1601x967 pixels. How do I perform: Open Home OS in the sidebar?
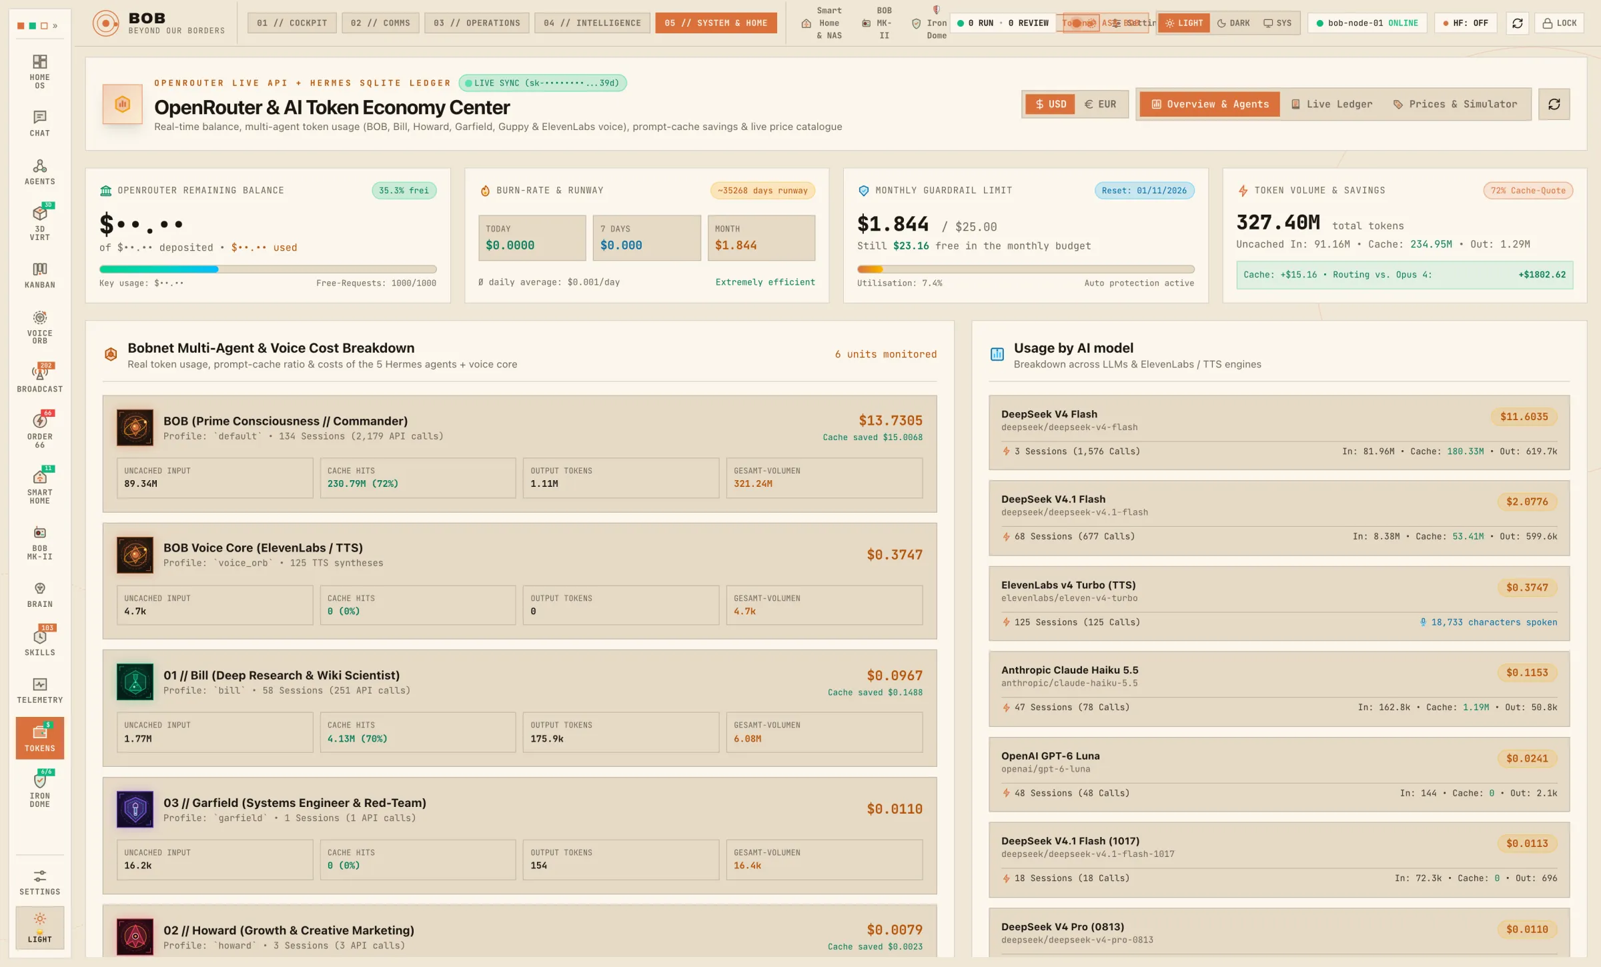pyautogui.click(x=39, y=71)
